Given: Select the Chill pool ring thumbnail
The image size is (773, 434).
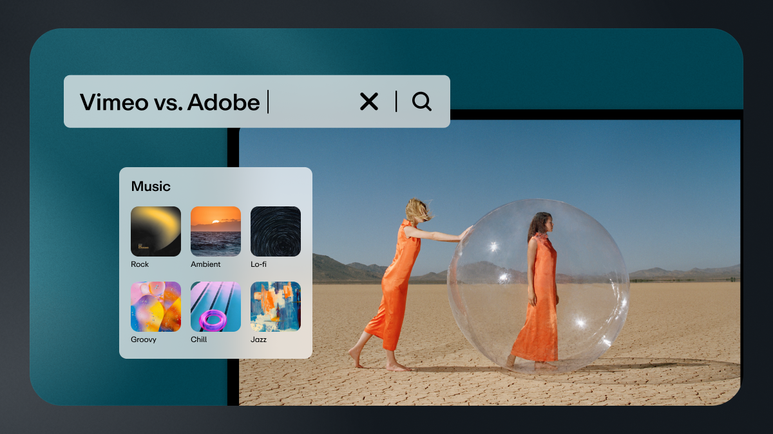Looking at the screenshot, I should 216,307.
